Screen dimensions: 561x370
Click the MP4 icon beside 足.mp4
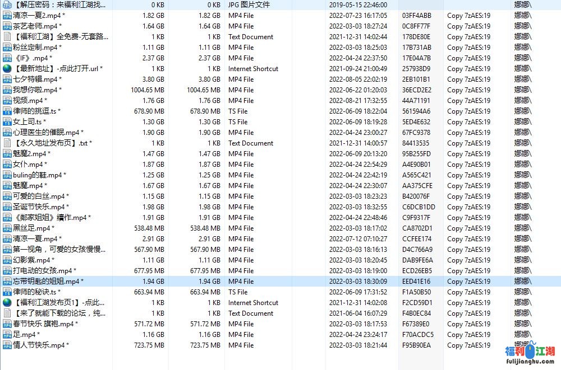7,335
